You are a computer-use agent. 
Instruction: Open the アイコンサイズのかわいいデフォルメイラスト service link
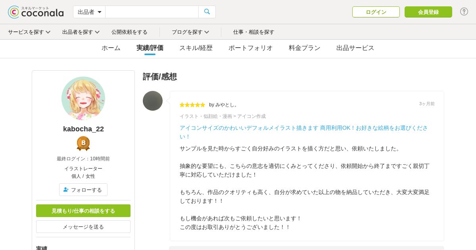coord(304,132)
